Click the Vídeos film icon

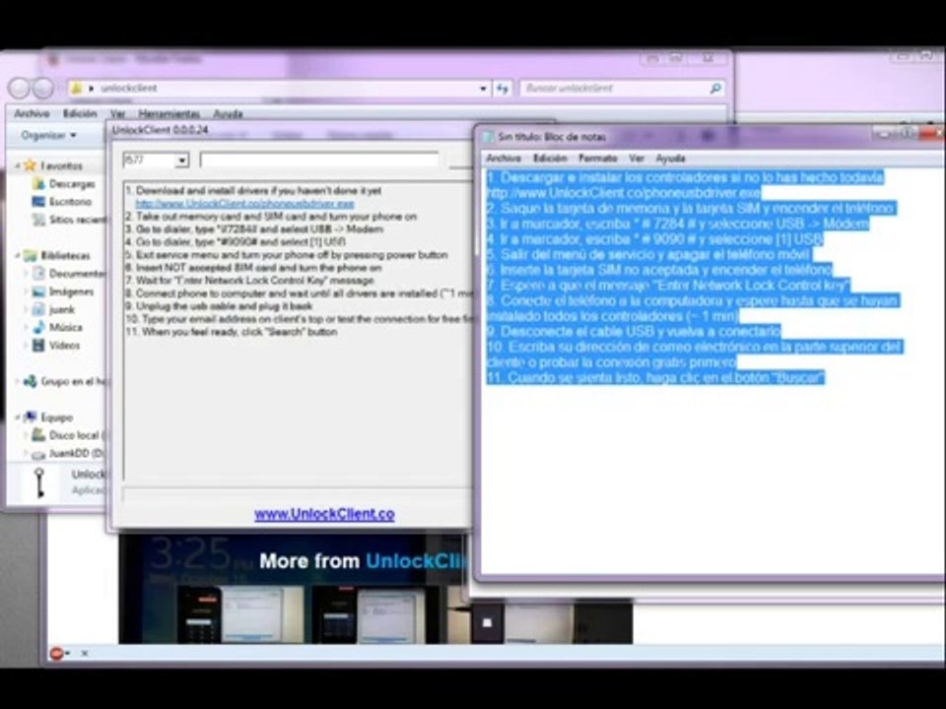click(x=38, y=346)
